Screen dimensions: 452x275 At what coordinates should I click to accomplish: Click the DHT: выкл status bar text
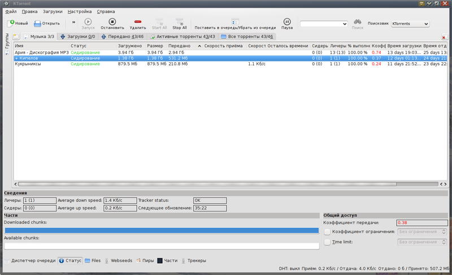pos(289,269)
